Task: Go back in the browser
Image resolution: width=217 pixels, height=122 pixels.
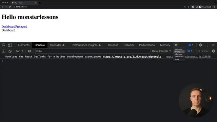Action: click(x=2, y=7)
